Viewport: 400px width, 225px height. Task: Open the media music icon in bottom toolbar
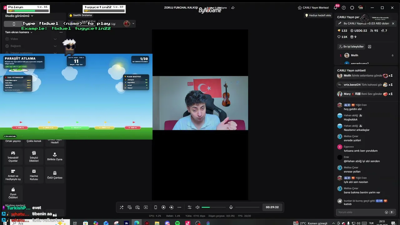click(130, 207)
